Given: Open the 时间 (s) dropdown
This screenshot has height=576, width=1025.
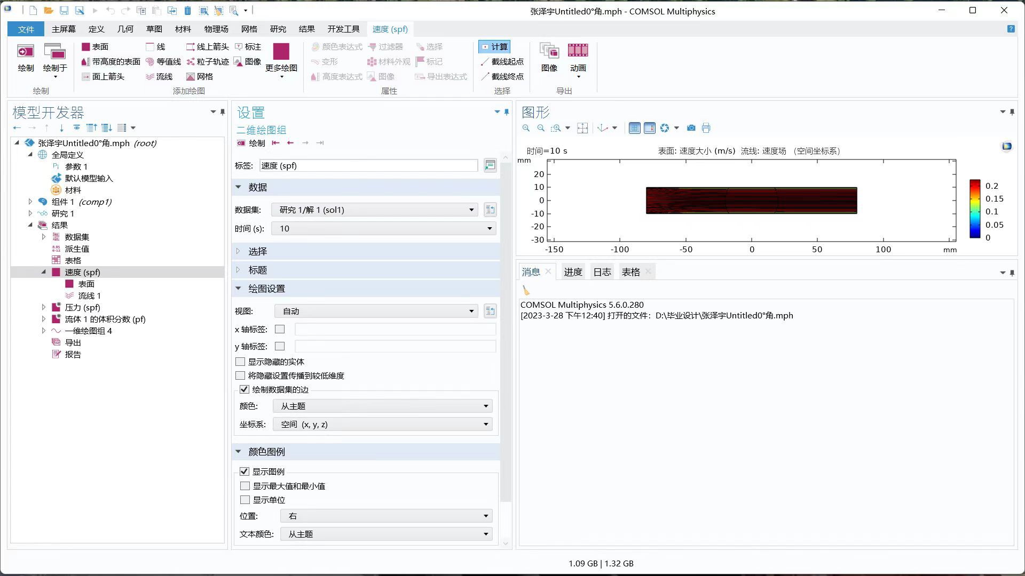Looking at the screenshot, I should [384, 229].
